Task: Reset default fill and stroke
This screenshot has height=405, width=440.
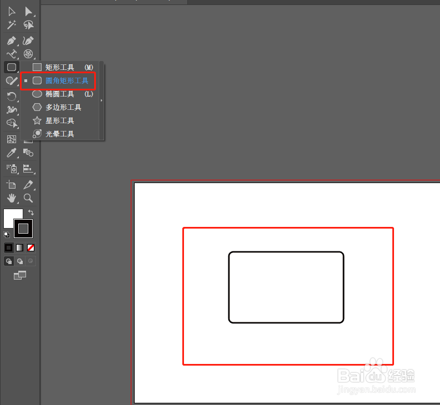Action: (x=7, y=234)
